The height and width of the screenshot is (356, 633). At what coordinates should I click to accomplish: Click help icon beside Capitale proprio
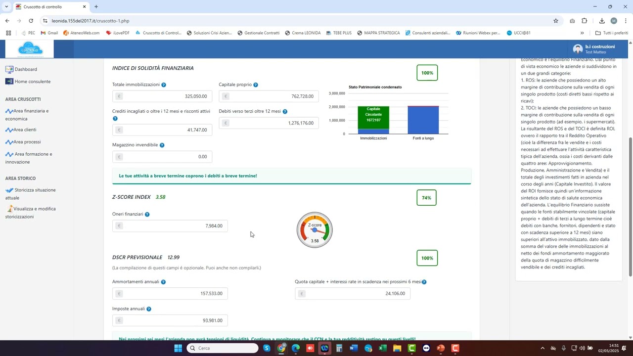[x=256, y=85]
